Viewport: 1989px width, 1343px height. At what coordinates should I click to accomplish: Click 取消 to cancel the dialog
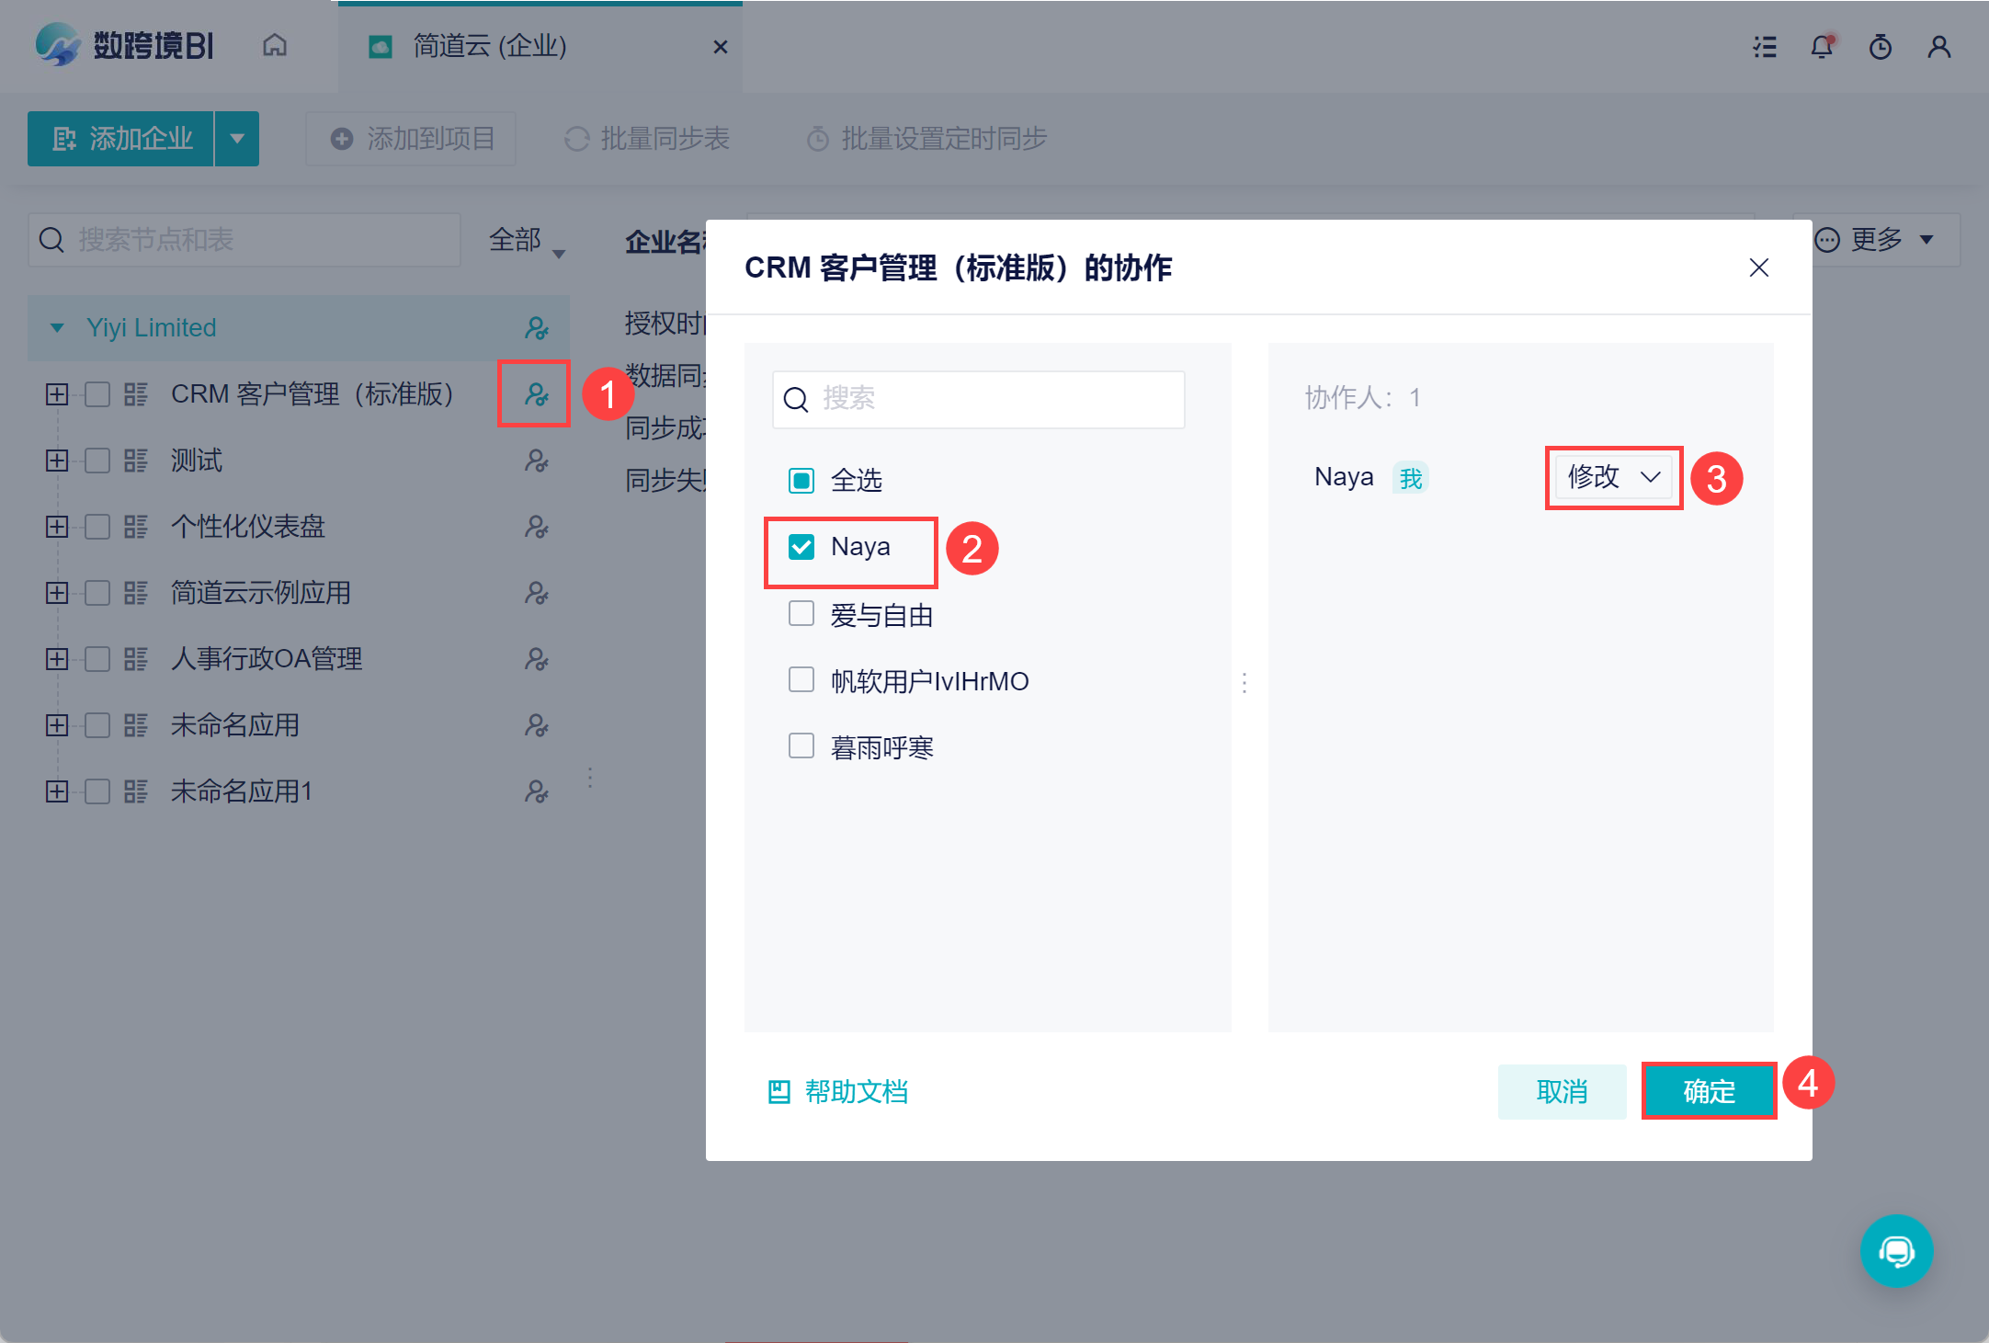coord(1562,1091)
